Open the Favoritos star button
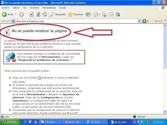The width and height of the screenshot is (167, 125). (75, 15)
